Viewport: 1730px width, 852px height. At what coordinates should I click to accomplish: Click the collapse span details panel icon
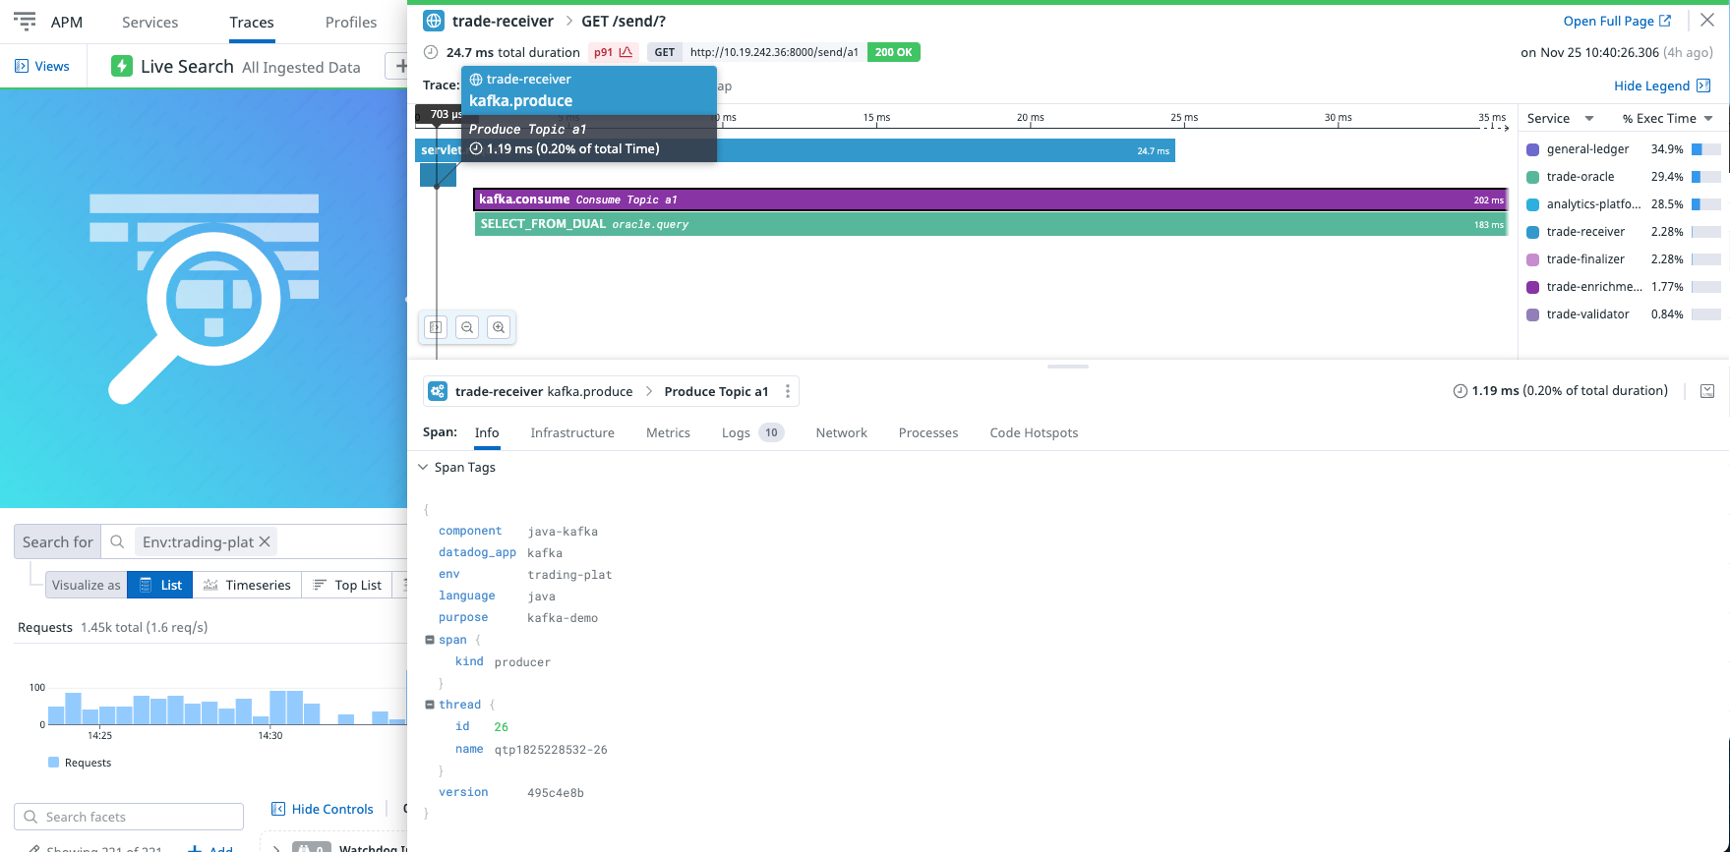(1706, 391)
